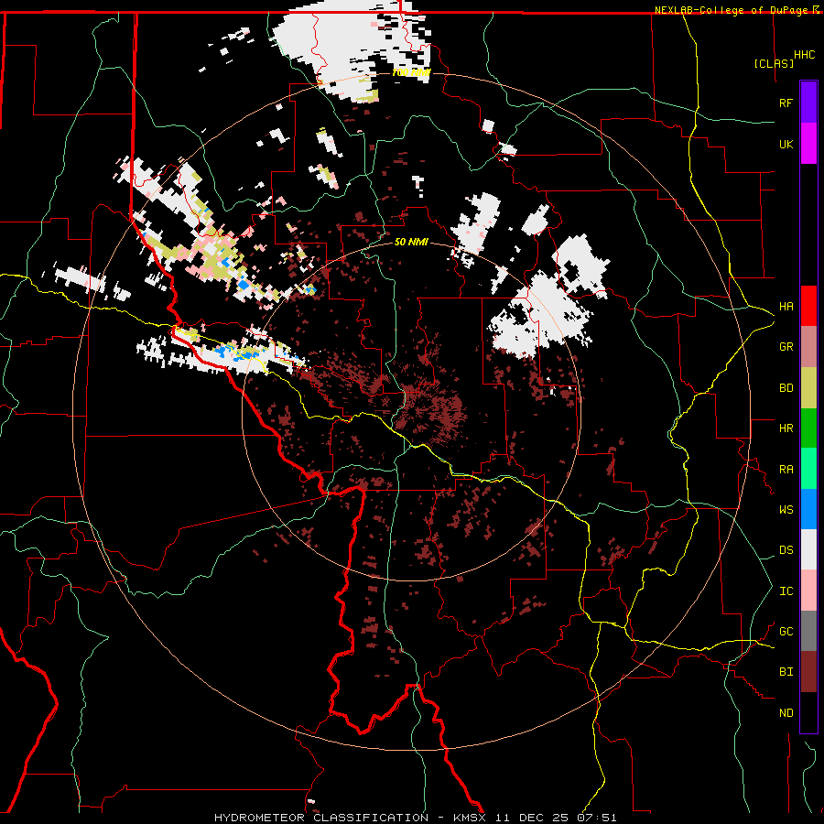The image size is (824, 824).
Task: Click the NEXLAB-College of DuPage credit text
Action: click(732, 10)
